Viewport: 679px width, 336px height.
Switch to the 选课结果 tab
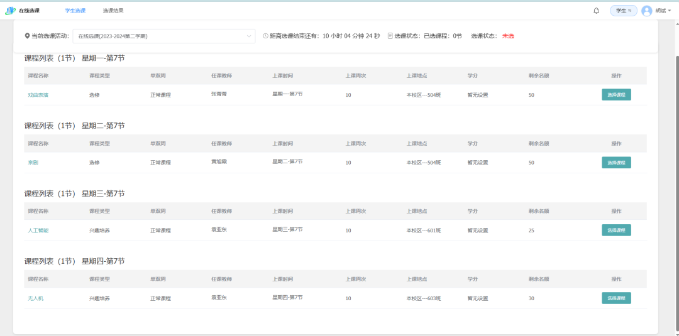pos(113,11)
